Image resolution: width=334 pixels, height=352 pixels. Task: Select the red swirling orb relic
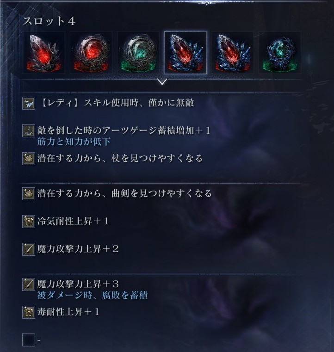coord(91,53)
